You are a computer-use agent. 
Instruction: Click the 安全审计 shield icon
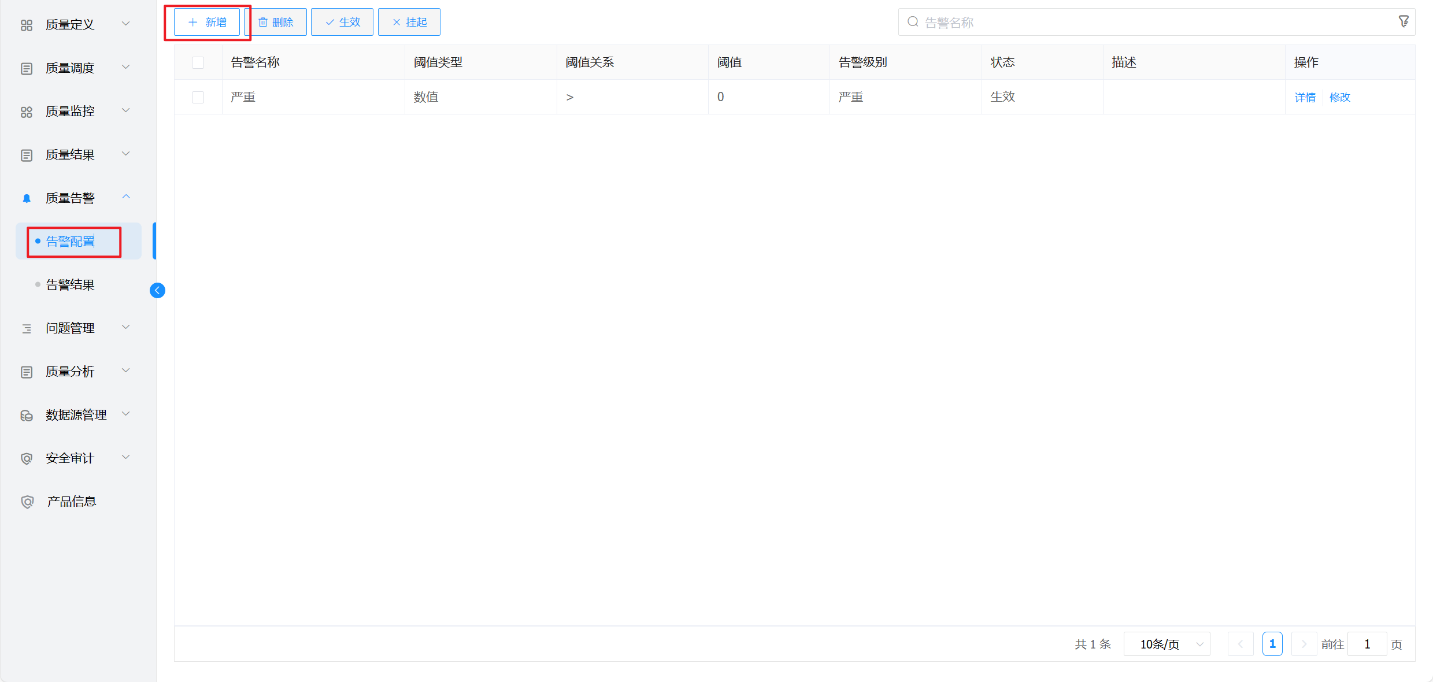27,458
